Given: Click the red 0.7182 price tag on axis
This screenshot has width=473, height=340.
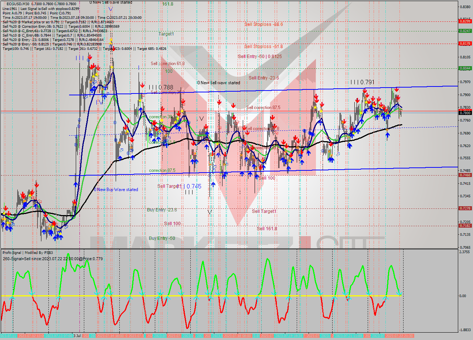Looking at the screenshot, I should click(x=465, y=225).
